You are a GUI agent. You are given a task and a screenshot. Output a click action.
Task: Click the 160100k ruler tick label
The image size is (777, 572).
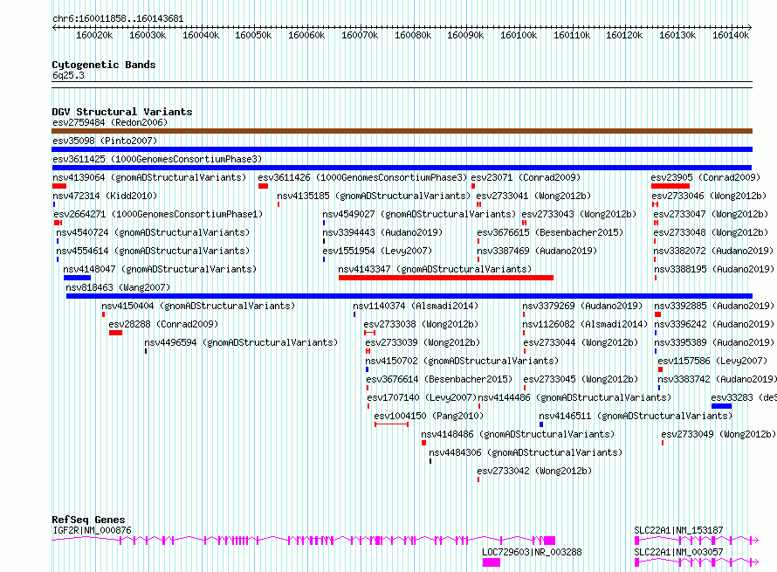click(x=519, y=35)
